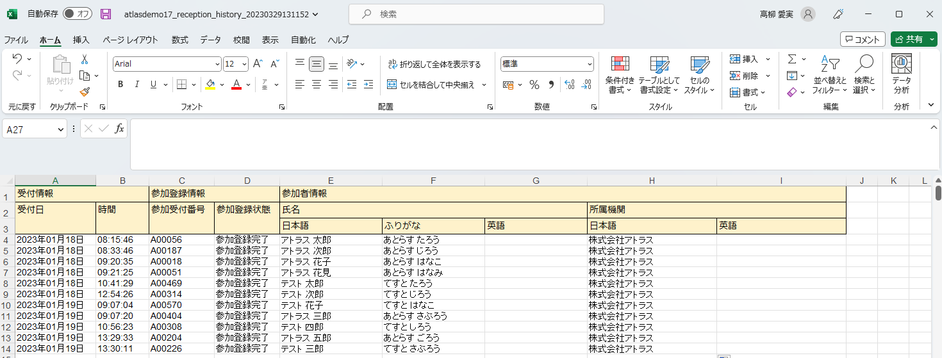Image resolution: width=942 pixels, height=358 pixels.
Task: Click the Save floppy disk icon
Action: (106, 14)
